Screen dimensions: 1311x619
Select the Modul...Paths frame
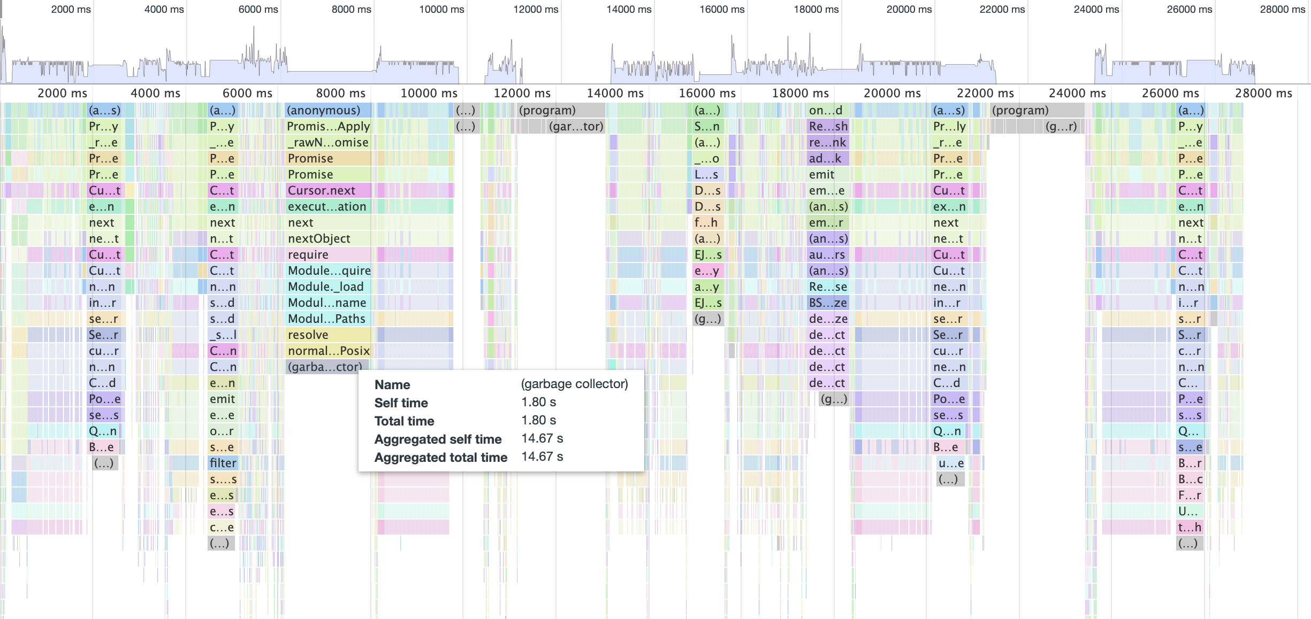pos(328,319)
